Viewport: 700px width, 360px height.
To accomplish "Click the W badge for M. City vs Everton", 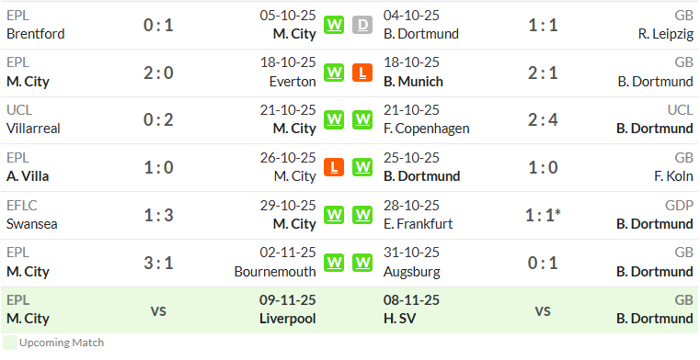I will coord(334,73).
